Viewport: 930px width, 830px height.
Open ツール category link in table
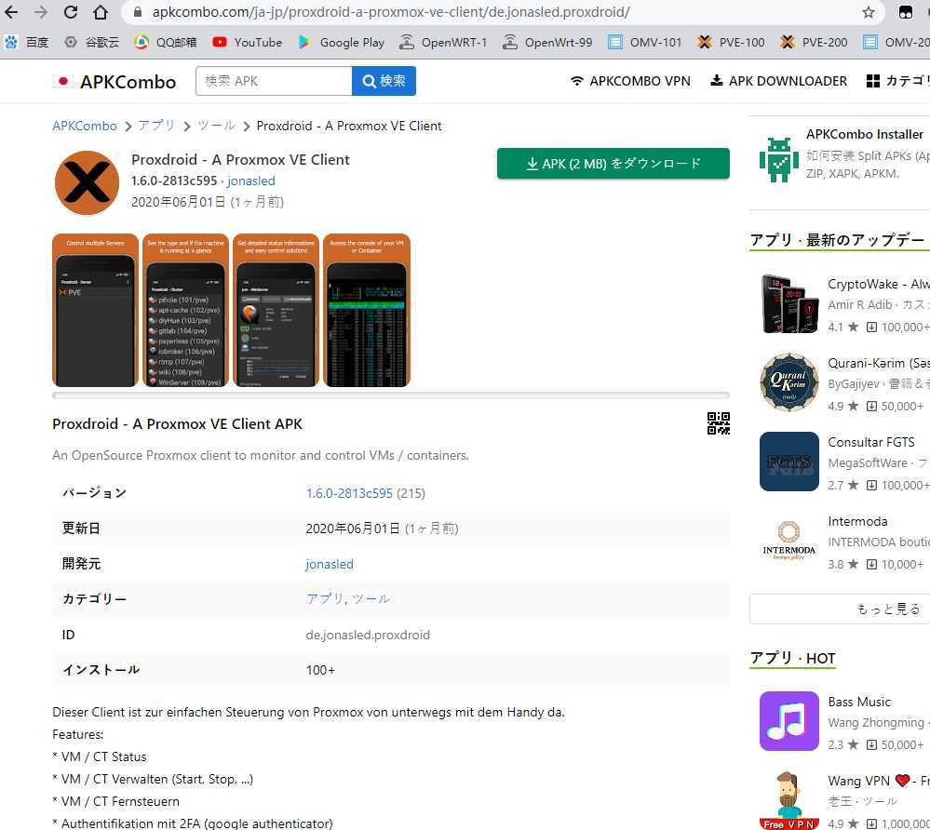pos(371,599)
